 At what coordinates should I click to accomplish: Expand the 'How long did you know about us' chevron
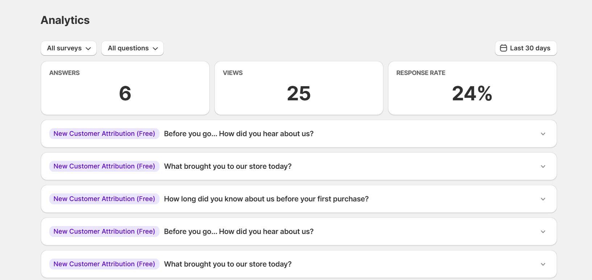[543, 199]
